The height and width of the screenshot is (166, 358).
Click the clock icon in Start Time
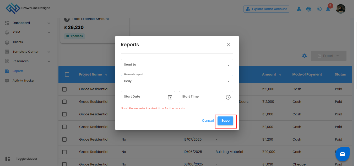(x=228, y=97)
